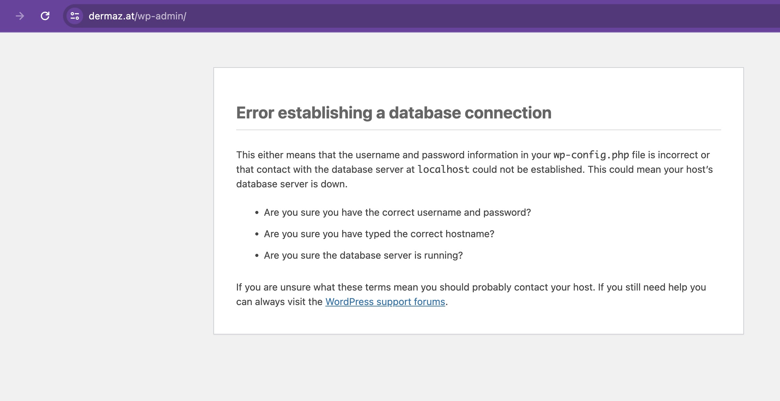The height and width of the screenshot is (401, 780).
Task: Click the correct hostname question bullet
Action: [x=379, y=234]
